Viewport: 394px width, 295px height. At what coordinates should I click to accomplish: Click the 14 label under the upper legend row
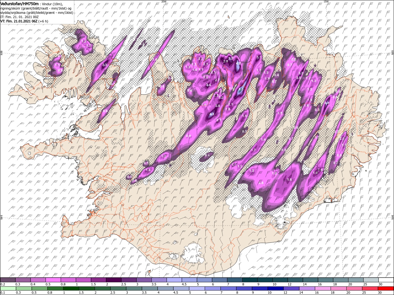305,284
